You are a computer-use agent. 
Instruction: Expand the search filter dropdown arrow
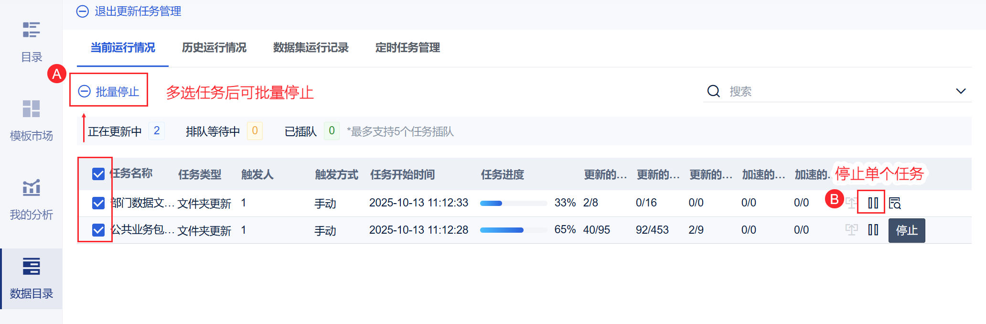961,91
